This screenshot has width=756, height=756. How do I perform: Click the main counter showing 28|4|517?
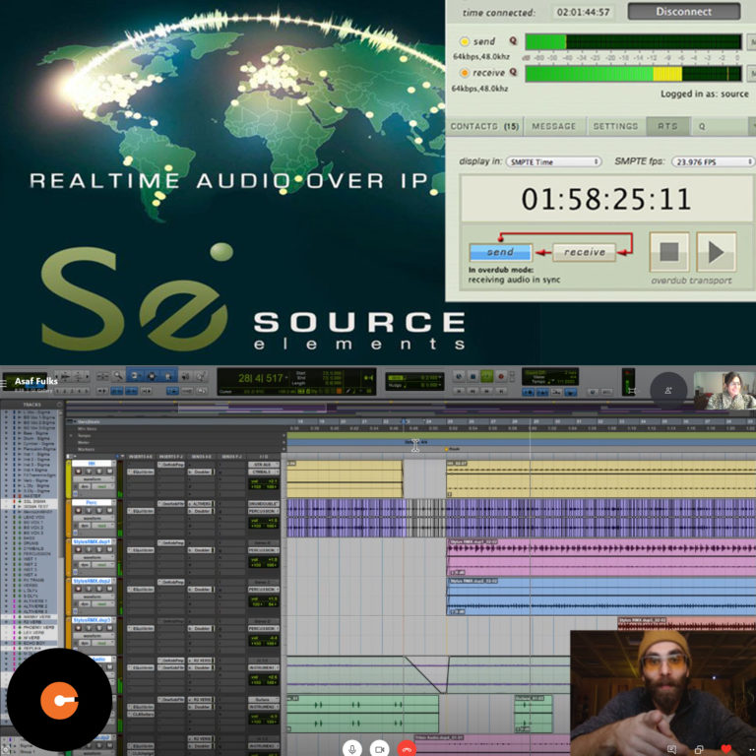[x=260, y=378]
